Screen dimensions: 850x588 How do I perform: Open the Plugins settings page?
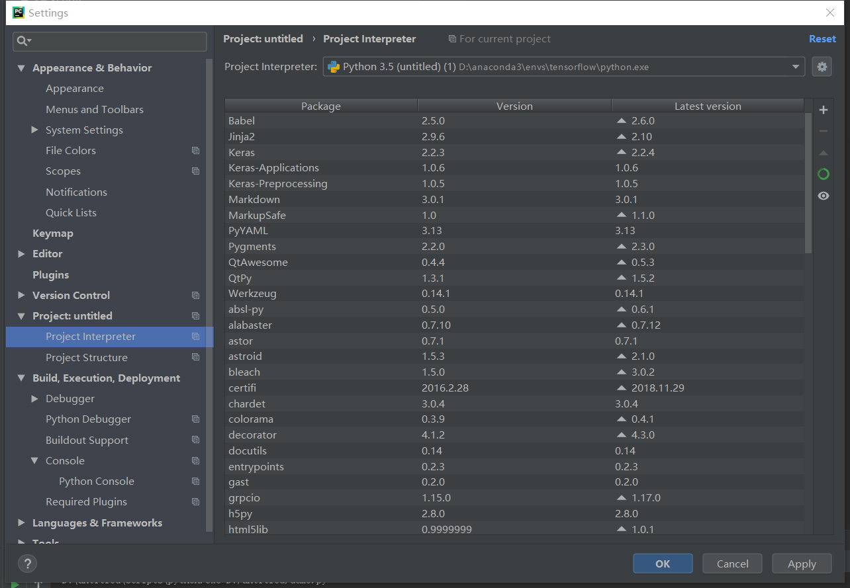[51, 275]
